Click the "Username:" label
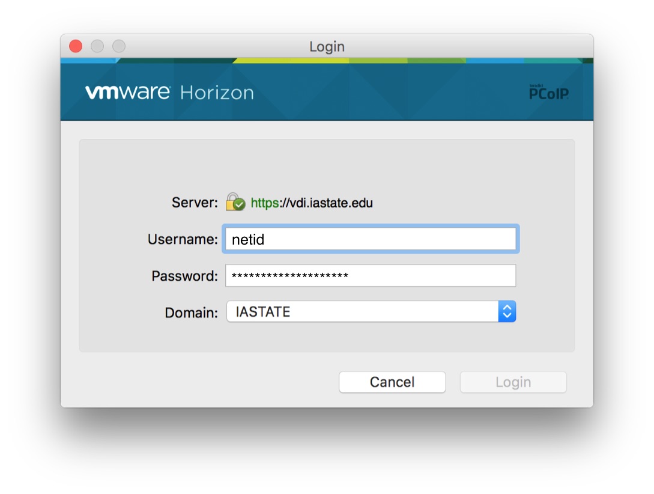Screen dimensions: 654x494 coord(183,239)
